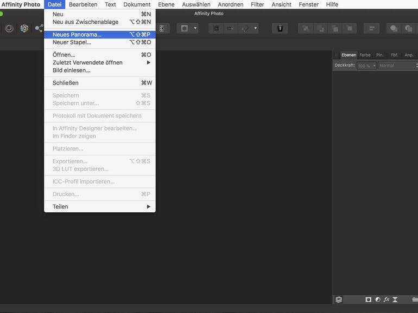Click the film-strip icon beside the menu
The image size is (418, 313).
point(162,28)
